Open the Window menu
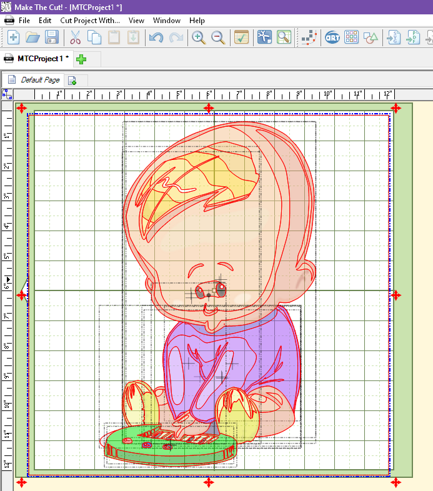The image size is (433, 491). (167, 21)
